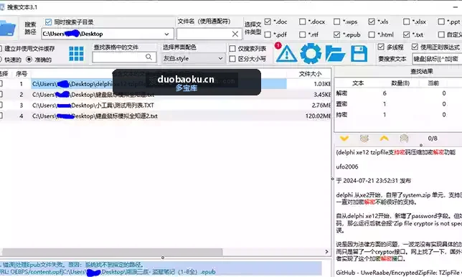Enable the *.pdf file type
This screenshot has height=277, width=462.
[x=268, y=34]
